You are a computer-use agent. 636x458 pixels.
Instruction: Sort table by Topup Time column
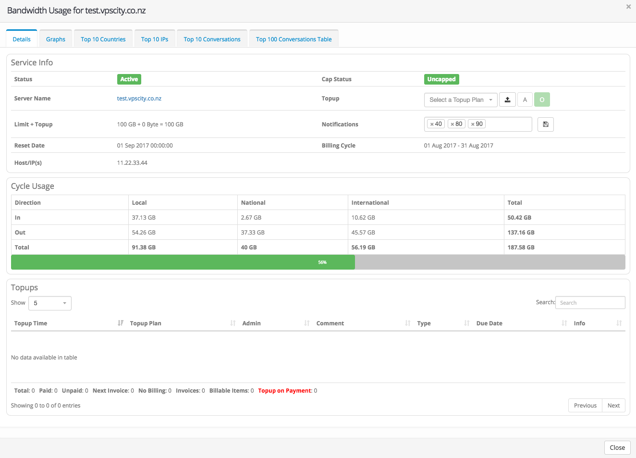(31, 323)
